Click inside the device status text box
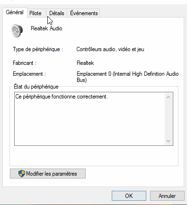187x205 pixels. tap(94, 119)
